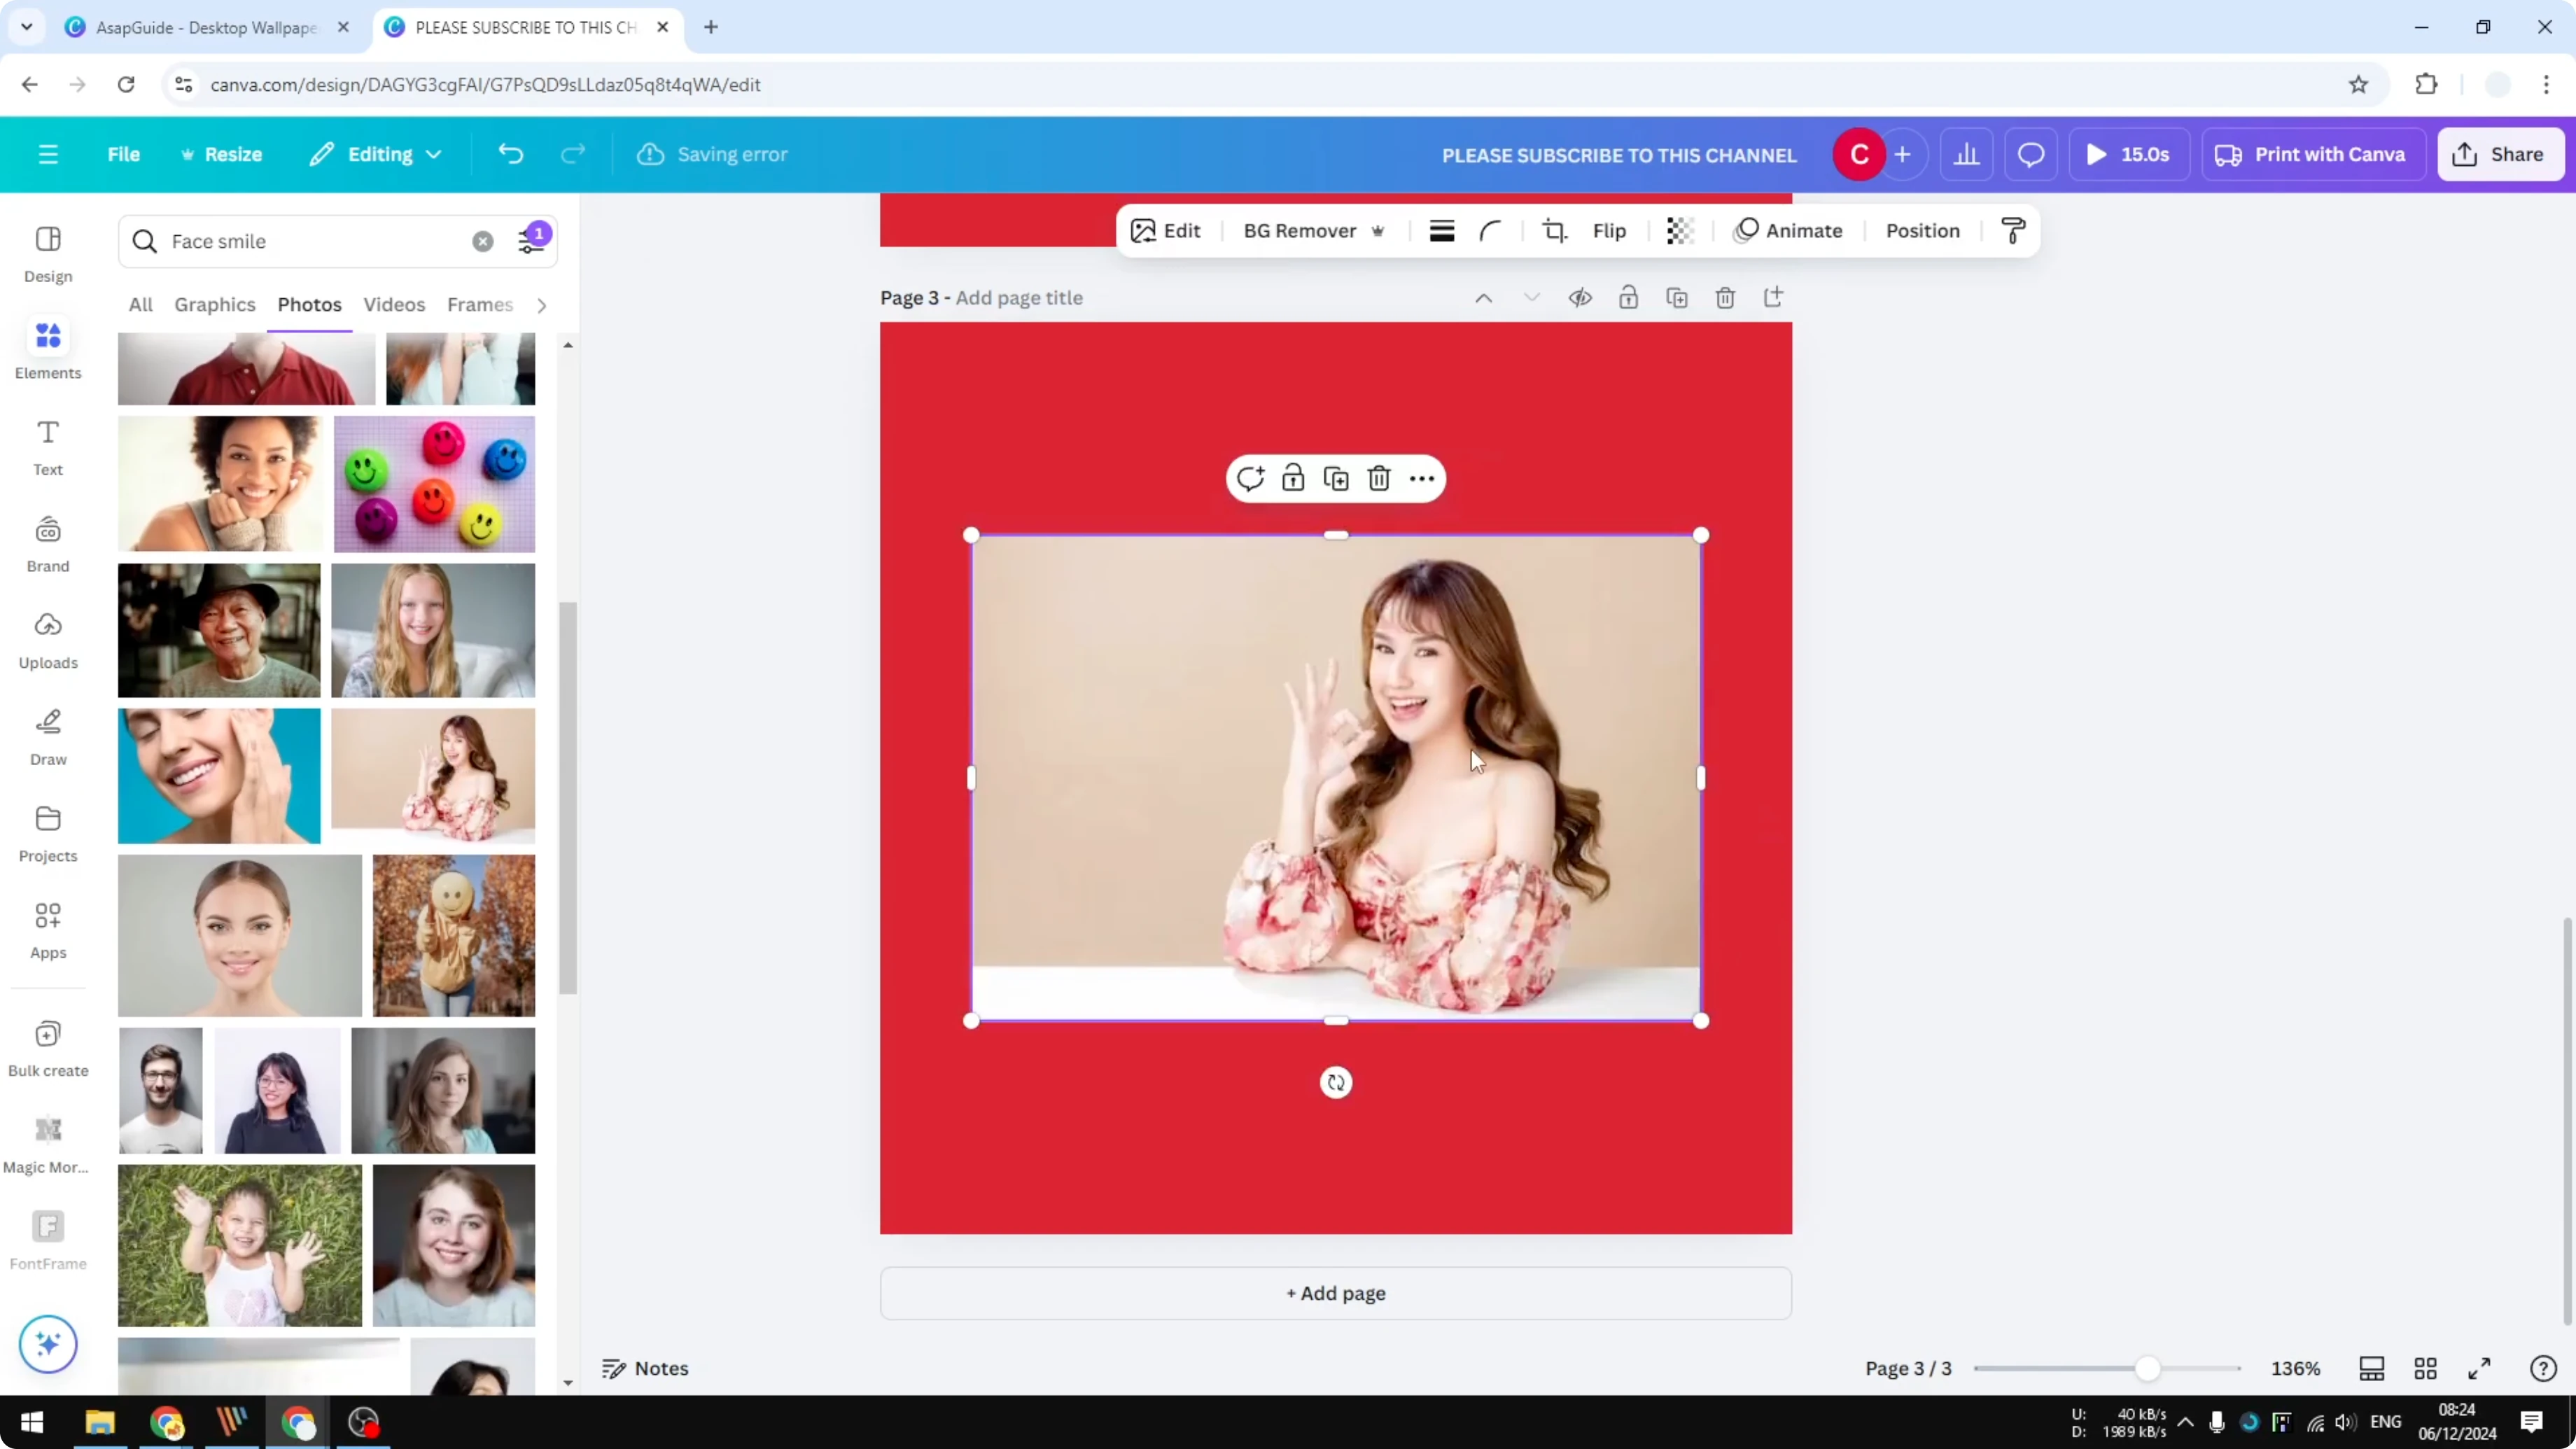Toggle the lock on the selected image
The width and height of the screenshot is (2576, 1449).
click(x=1293, y=478)
